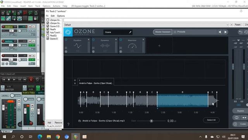Viewport: 248px width, 140px height.
Task: Toggle the second iZotope Oz... FX checkbox
Action: coord(48,23)
